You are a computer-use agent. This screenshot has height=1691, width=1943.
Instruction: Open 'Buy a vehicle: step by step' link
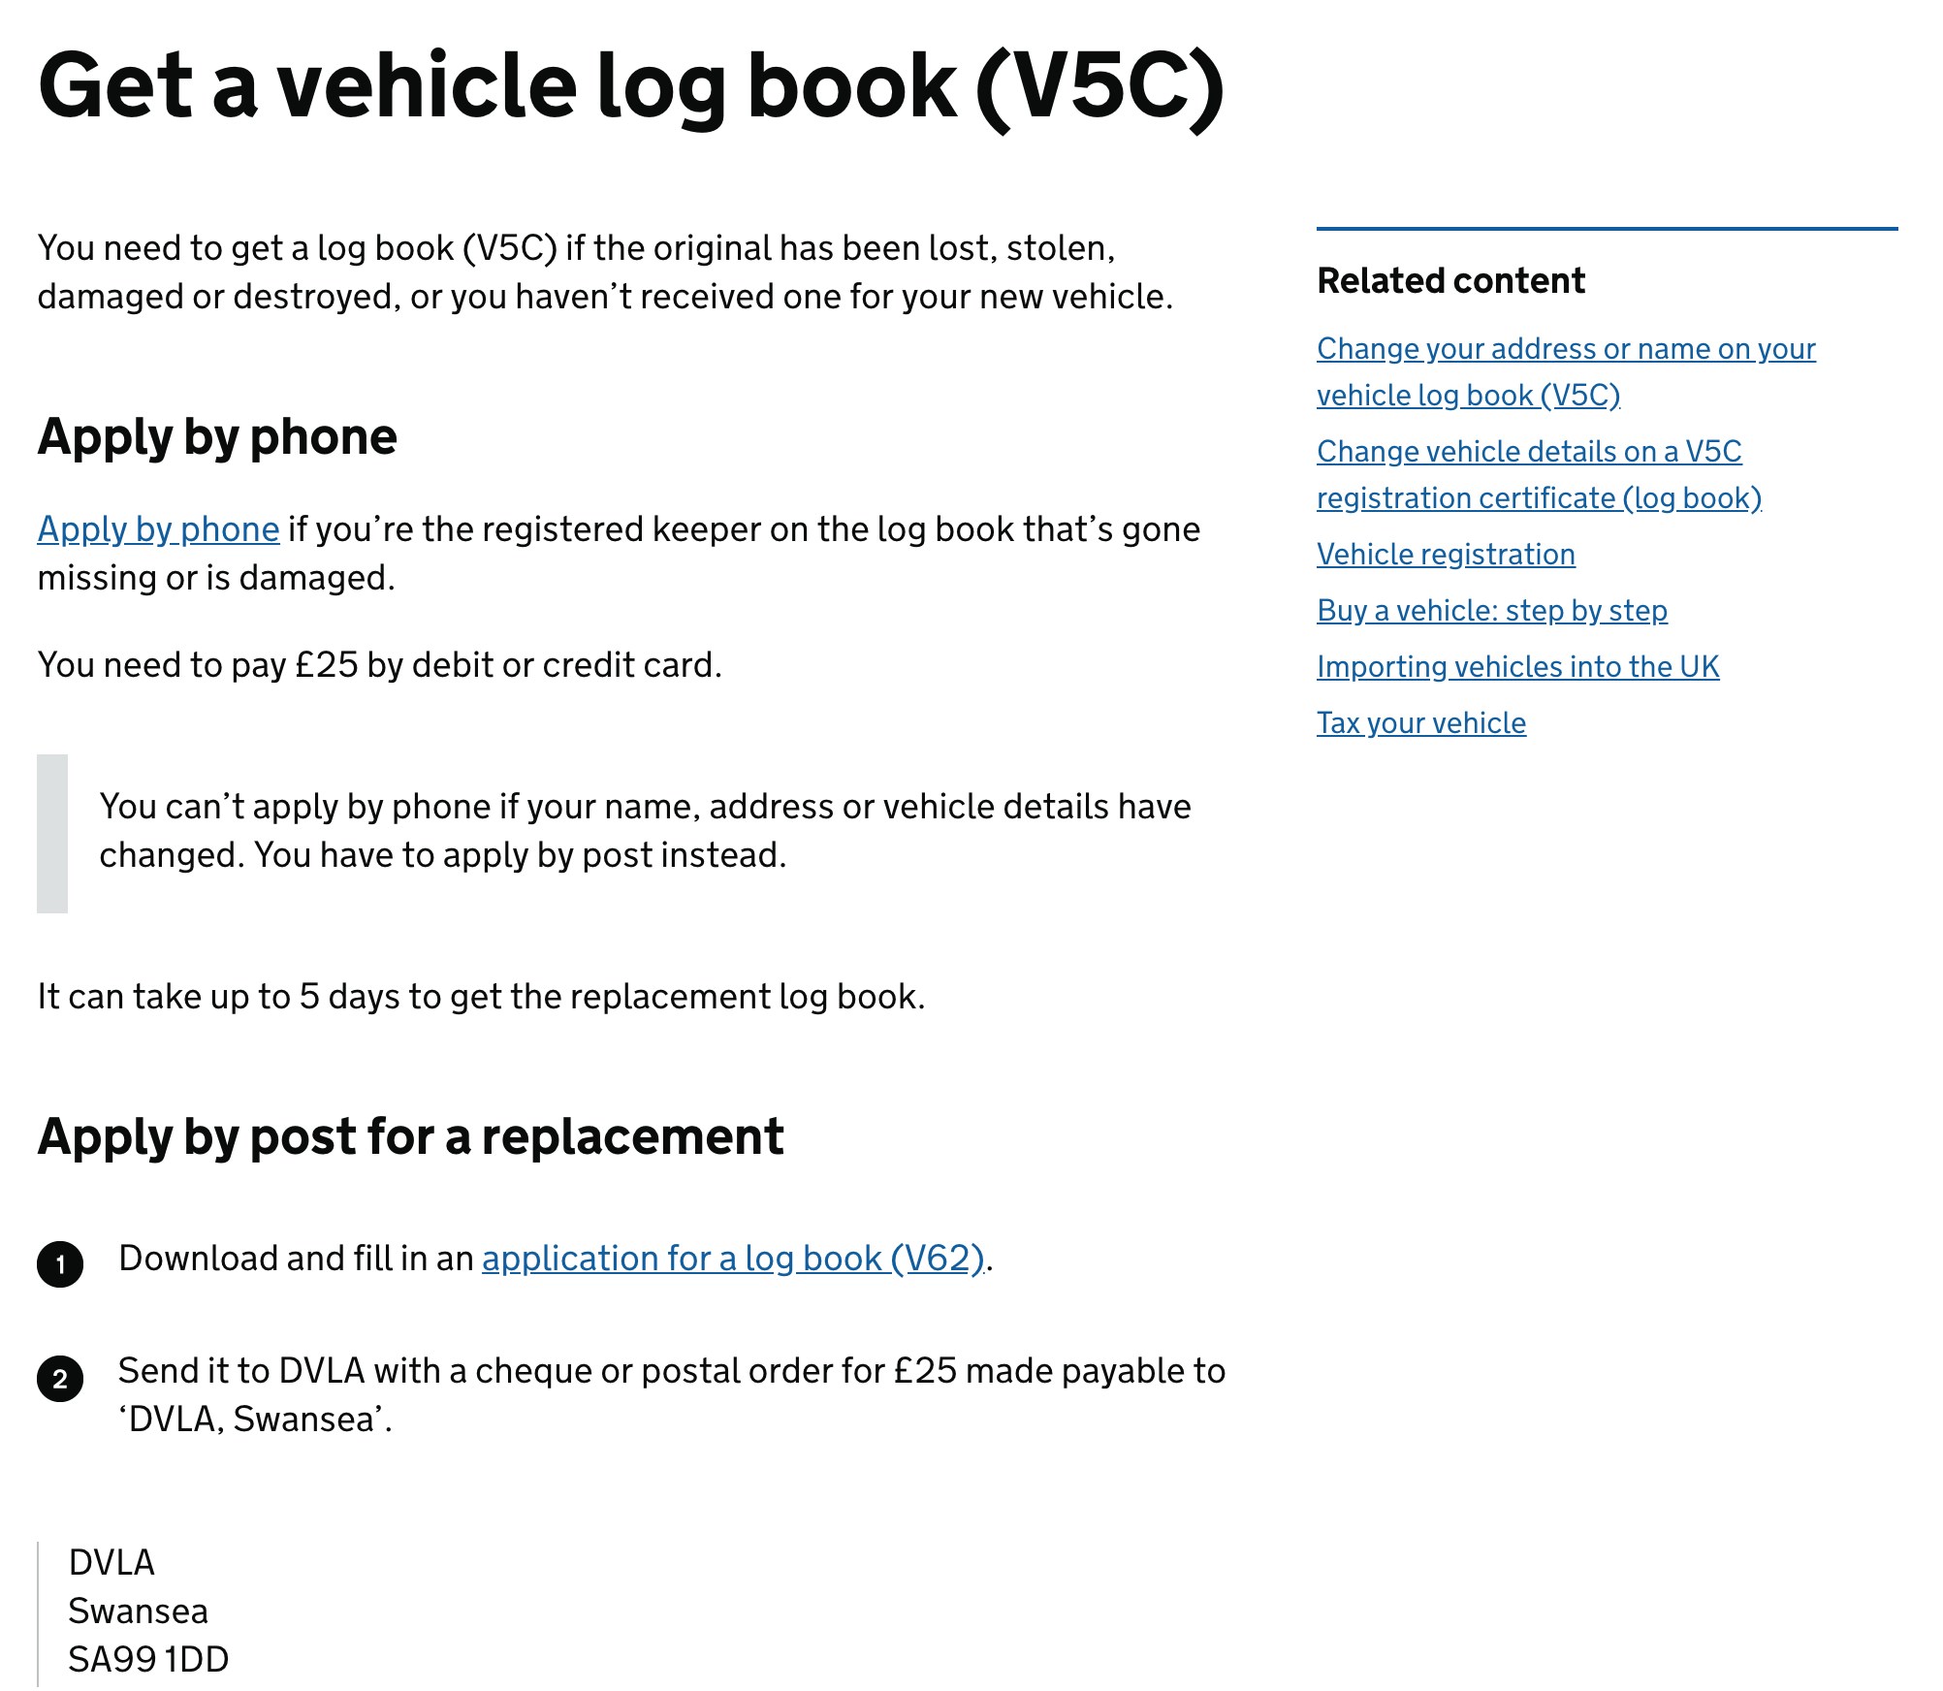click(x=1492, y=610)
